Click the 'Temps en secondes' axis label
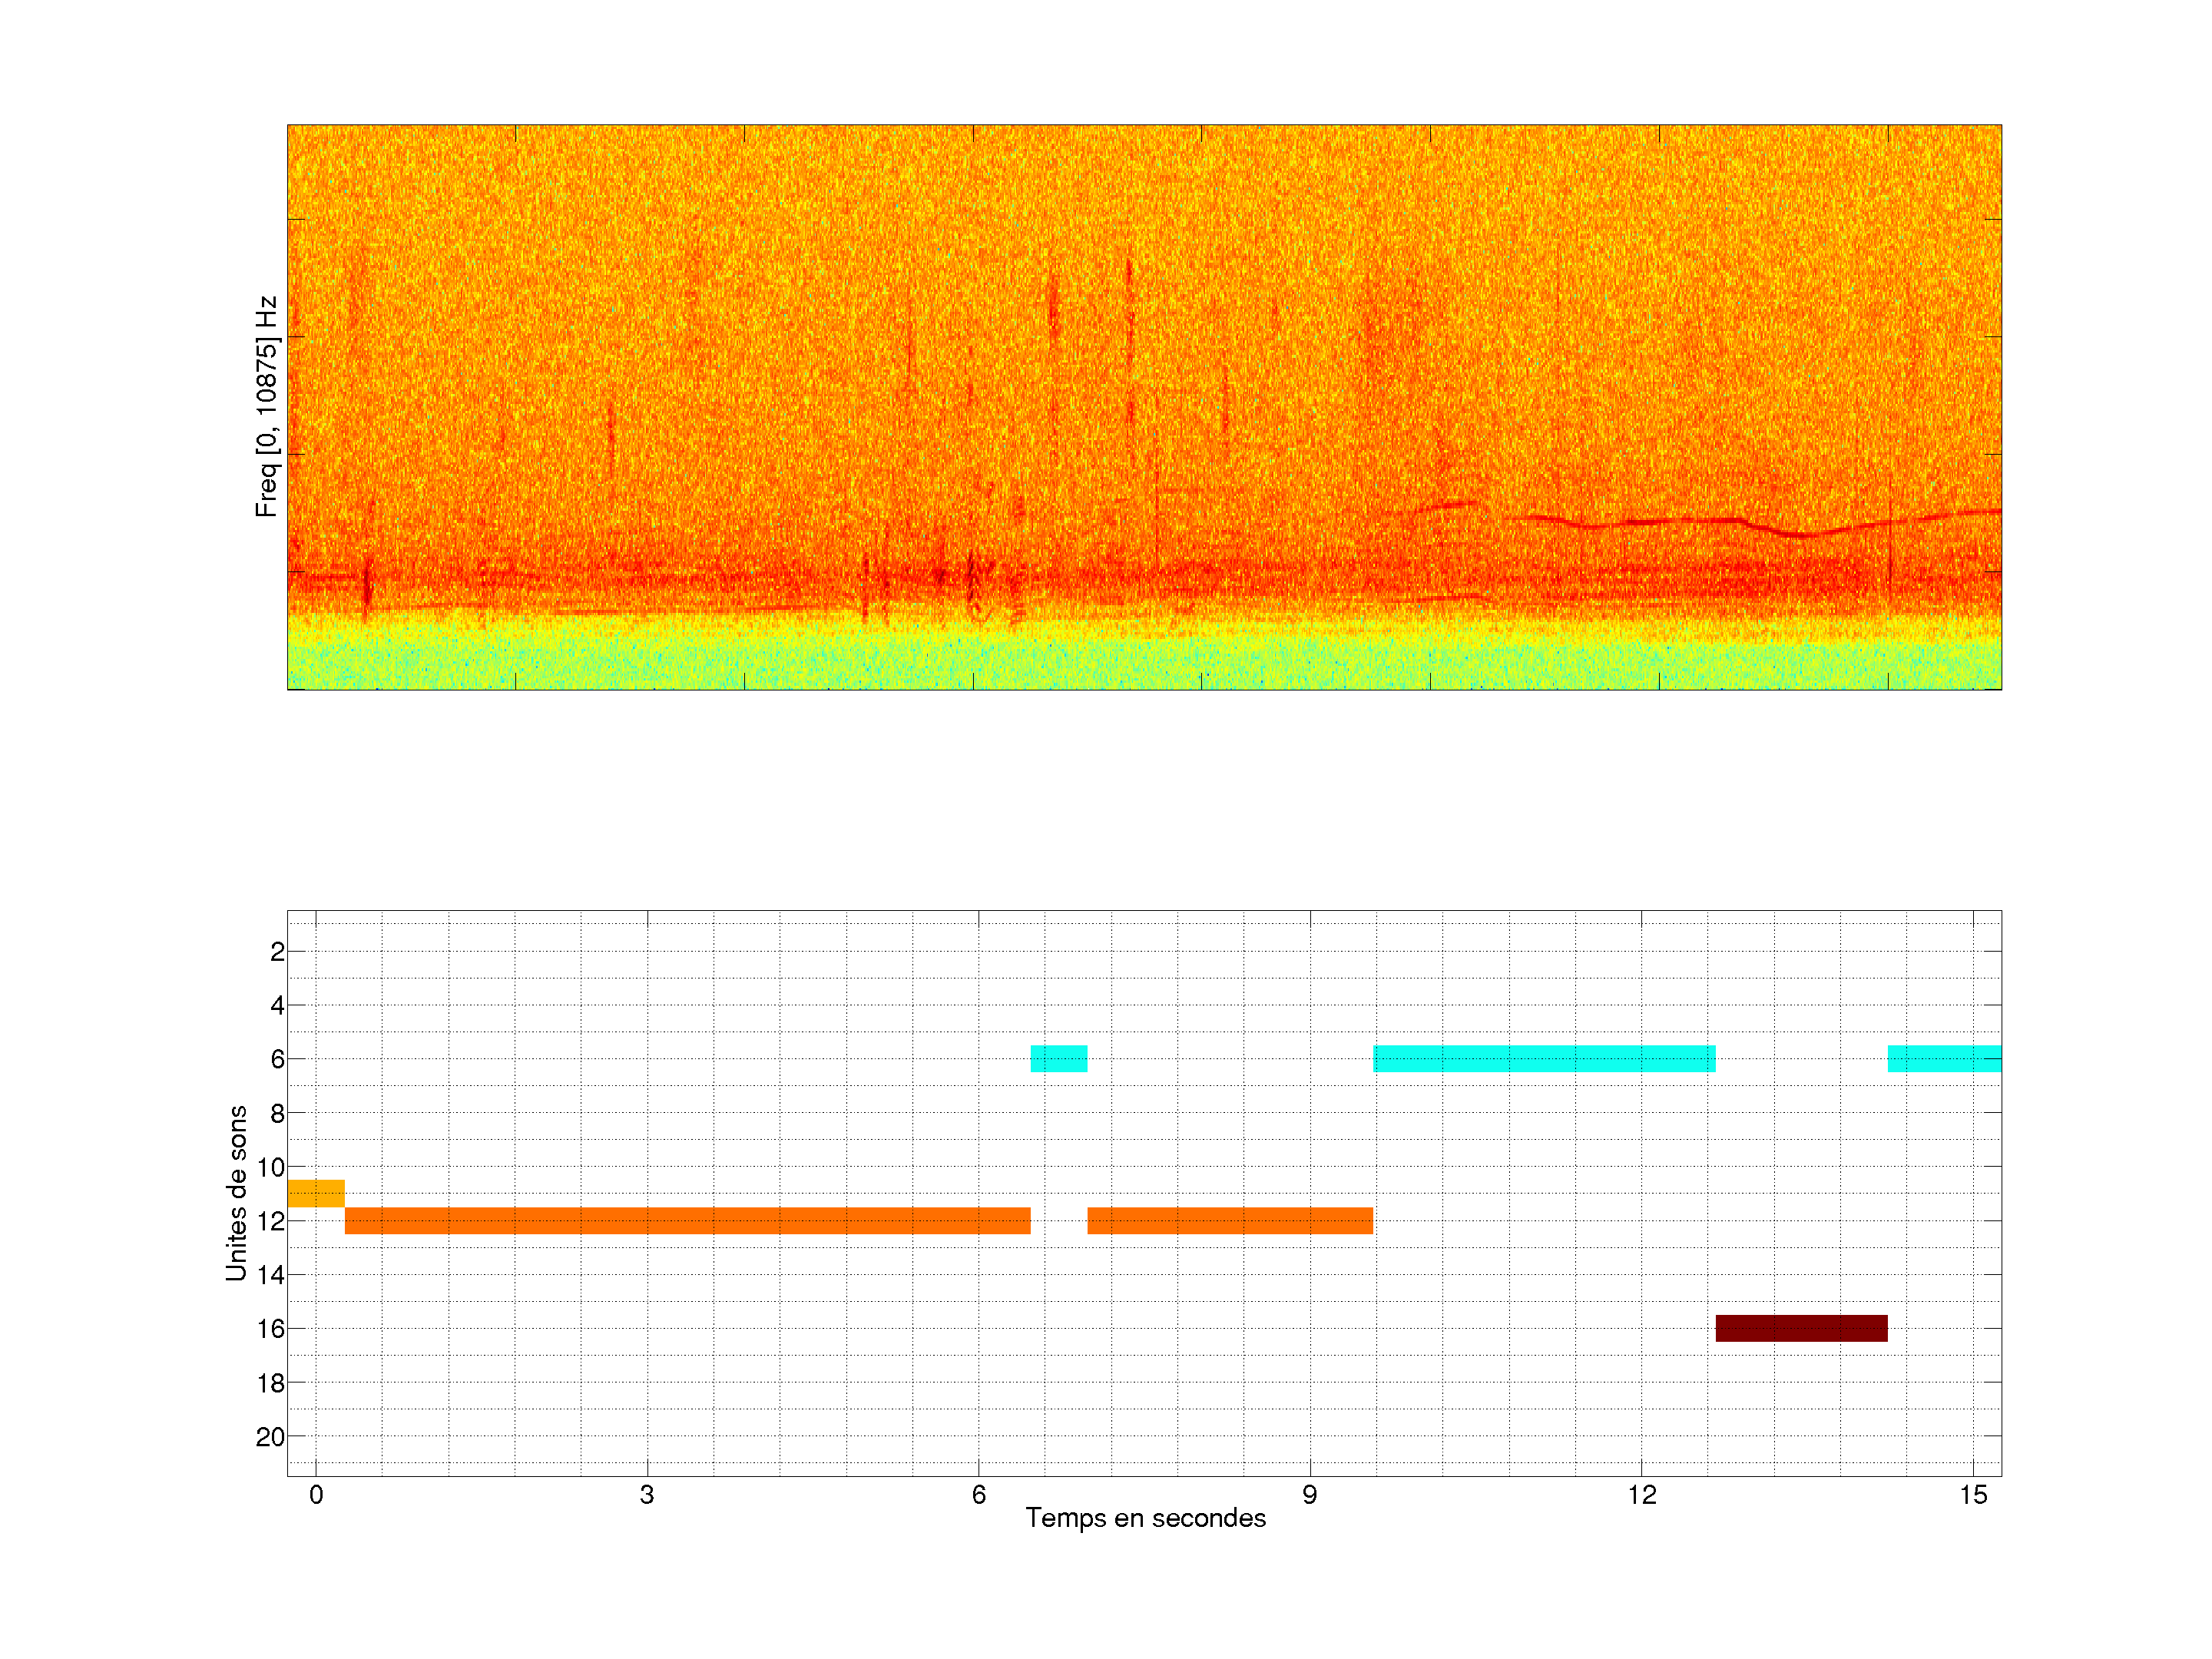The height and width of the screenshot is (1659, 2212). [x=1145, y=1518]
